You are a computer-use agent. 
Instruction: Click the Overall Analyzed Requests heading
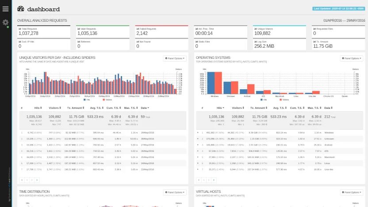coord(42,20)
